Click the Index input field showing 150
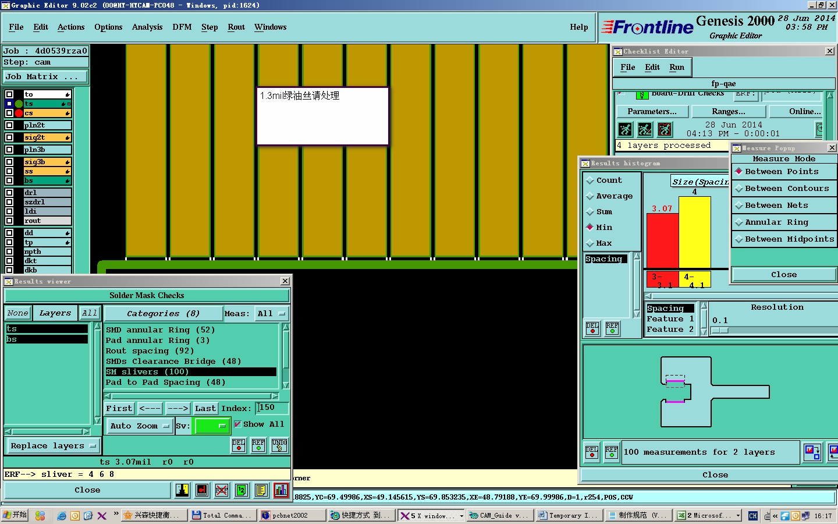 point(272,408)
